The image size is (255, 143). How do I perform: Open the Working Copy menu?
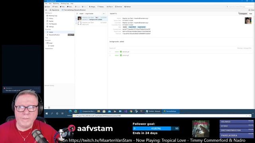65,4
